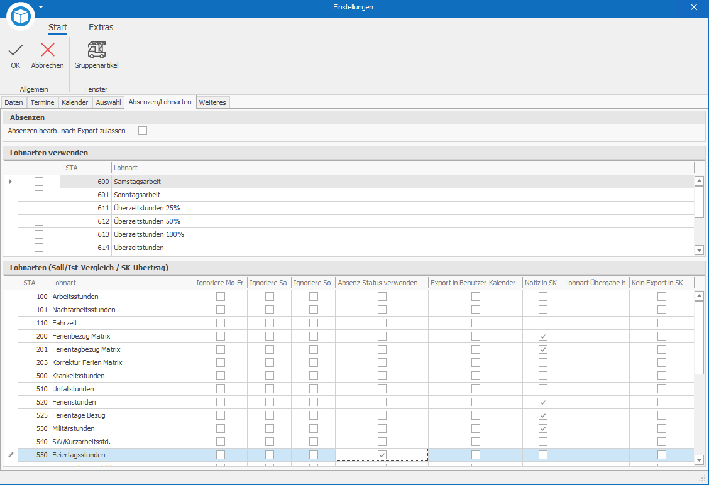Image resolution: width=709 pixels, height=485 pixels.
Task: Click the Absenz-Status verwenden column header
Action: [x=382, y=283]
